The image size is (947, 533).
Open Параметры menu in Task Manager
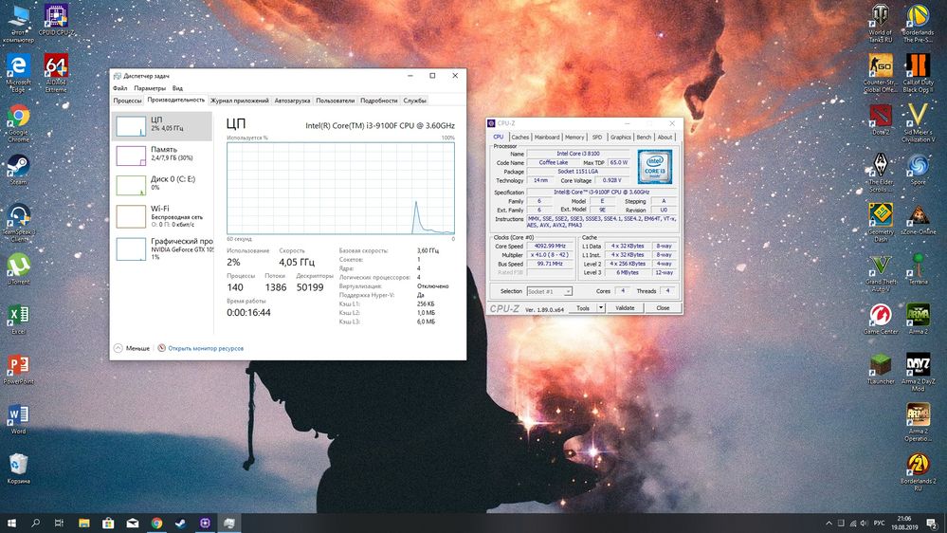150,88
